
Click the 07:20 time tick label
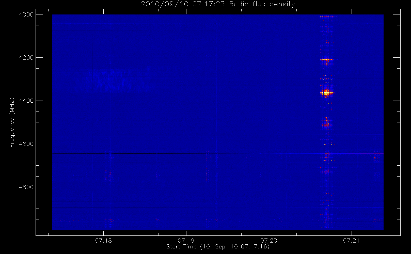pyautogui.click(x=269, y=241)
